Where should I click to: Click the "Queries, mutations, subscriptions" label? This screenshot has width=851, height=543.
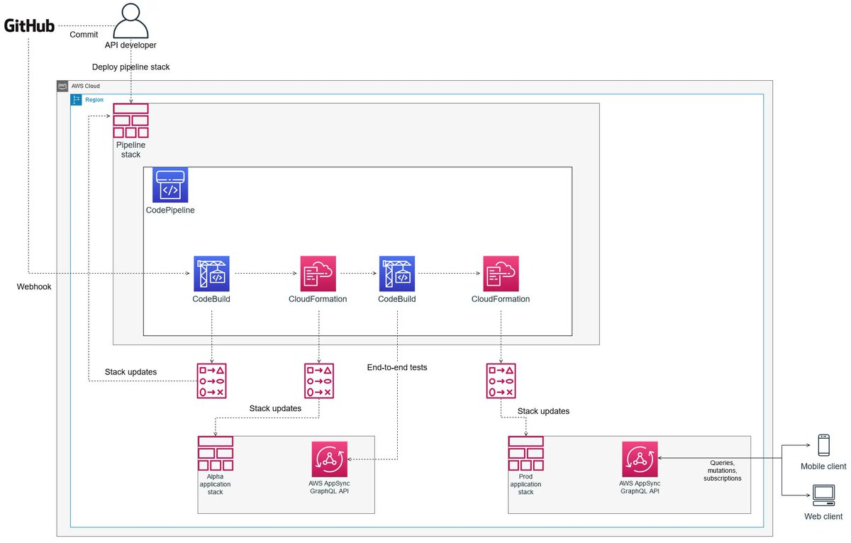(x=723, y=471)
